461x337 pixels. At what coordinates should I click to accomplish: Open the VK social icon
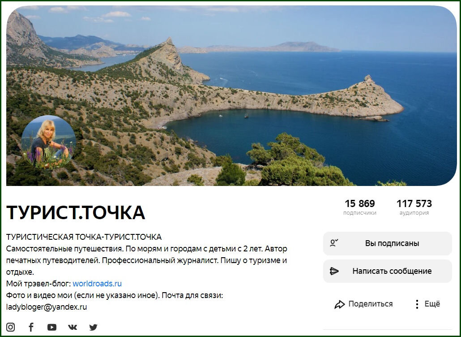(x=73, y=327)
